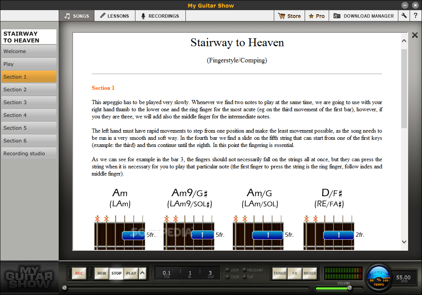Screen dimensions: 422x295
Task: Expand the arrow beside the PLAY button
Action: (x=143, y=273)
